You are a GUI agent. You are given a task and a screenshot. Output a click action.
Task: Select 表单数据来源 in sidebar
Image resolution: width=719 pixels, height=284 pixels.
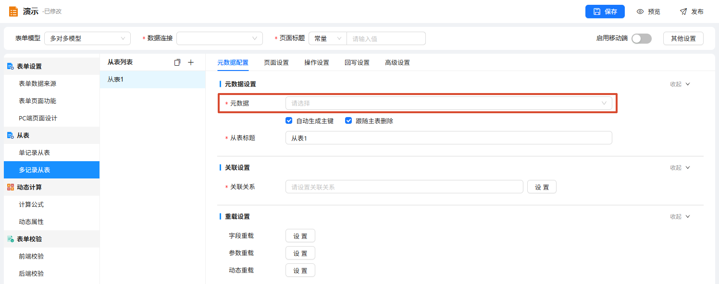coord(51,83)
